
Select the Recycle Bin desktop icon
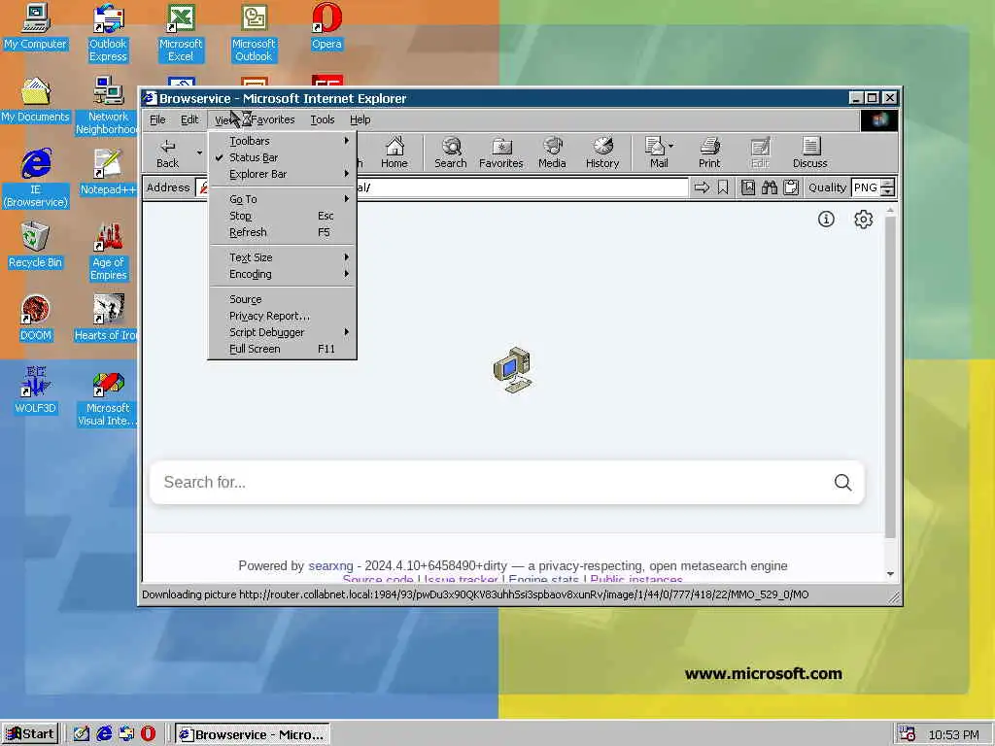pyautogui.click(x=35, y=246)
